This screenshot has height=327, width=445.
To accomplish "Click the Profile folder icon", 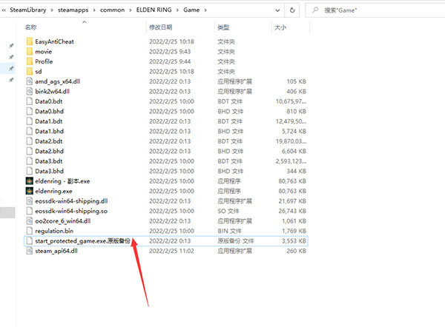I will (29, 61).
